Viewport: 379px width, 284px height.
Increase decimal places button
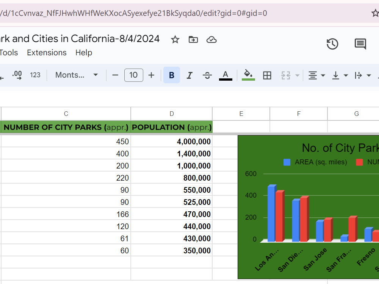click(17, 75)
